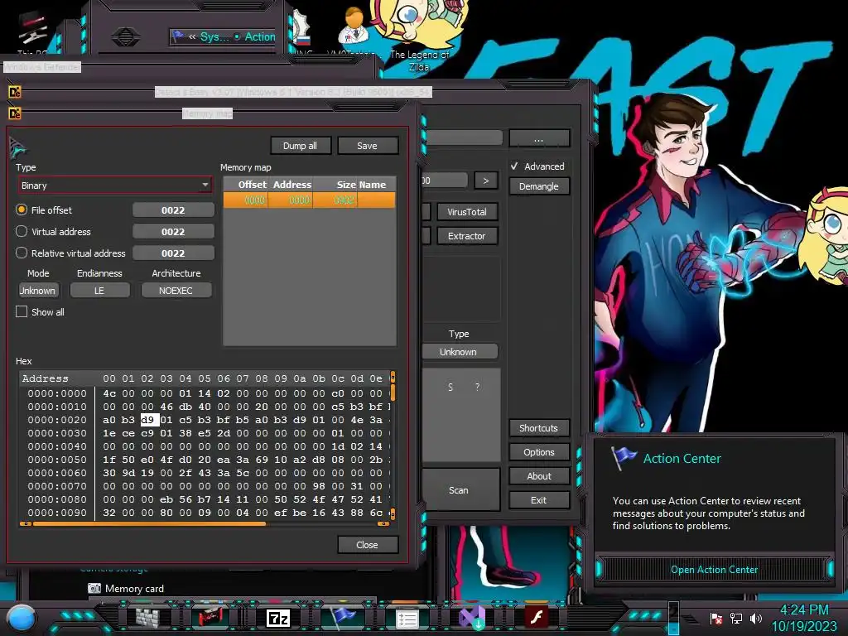Viewport: 848px width, 636px height.
Task: Click the bird logo in Memory map window
Action: coord(18,147)
